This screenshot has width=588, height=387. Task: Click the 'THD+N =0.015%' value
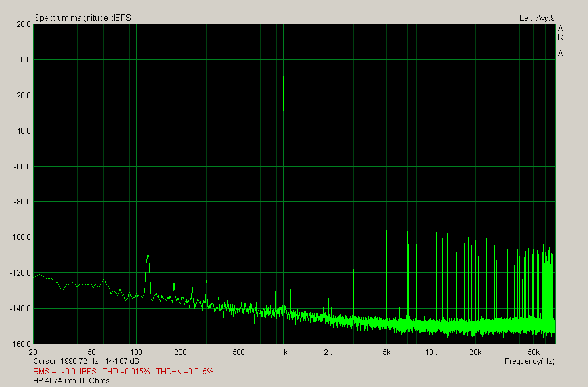[x=185, y=371]
